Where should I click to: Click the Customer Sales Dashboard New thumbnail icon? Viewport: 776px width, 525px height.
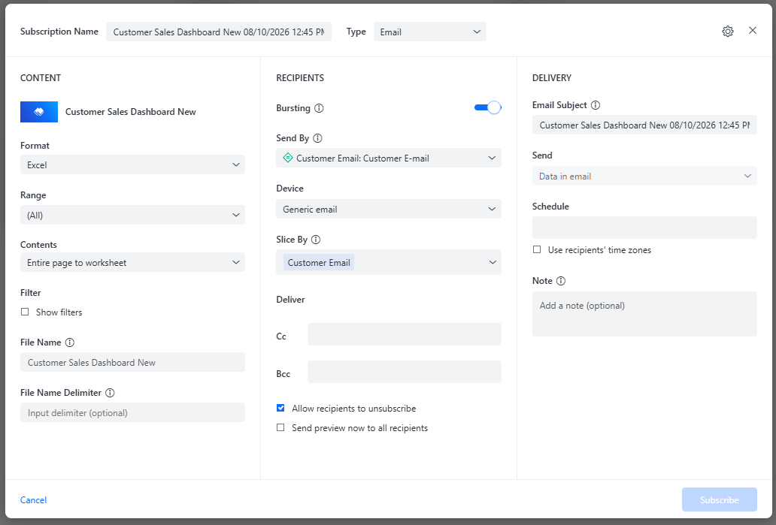(x=39, y=112)
